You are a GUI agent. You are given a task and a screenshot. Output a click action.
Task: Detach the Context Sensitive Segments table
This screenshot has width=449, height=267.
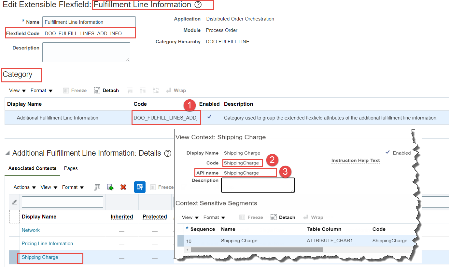click(x=283, y=217)
